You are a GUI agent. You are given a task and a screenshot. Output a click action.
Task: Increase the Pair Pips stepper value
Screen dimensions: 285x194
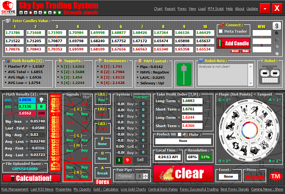click(145, 175)
